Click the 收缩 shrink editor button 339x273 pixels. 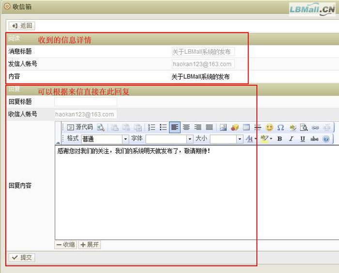click(x=65, y=245)
